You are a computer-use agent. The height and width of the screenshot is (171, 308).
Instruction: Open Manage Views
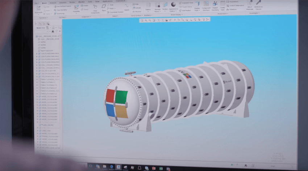(x=157, y=7)
